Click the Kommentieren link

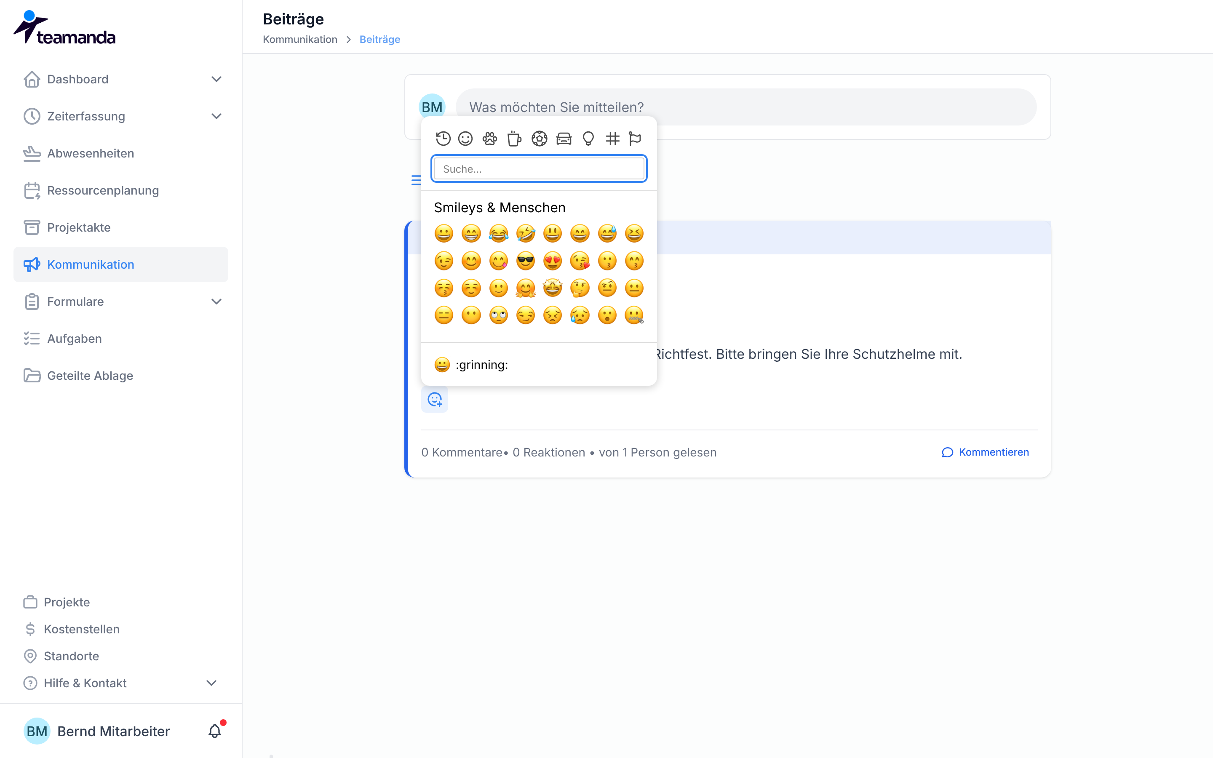(x=985, y=452)
